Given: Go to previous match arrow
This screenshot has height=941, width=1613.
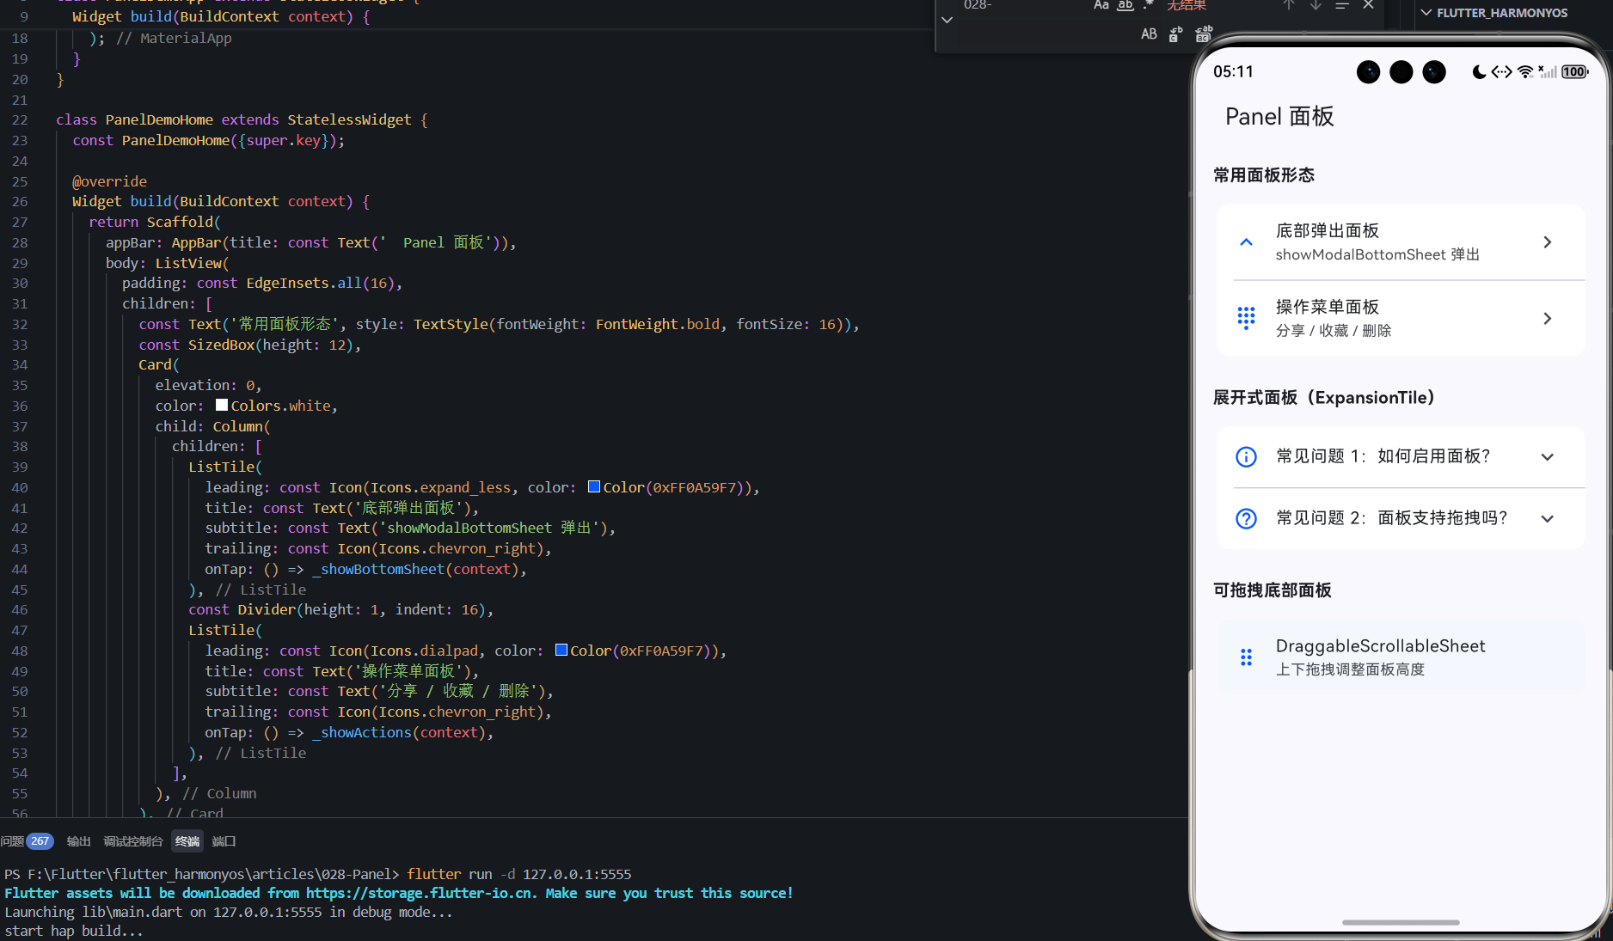Looking at the screenshot, I should [x=1289, y=5].
